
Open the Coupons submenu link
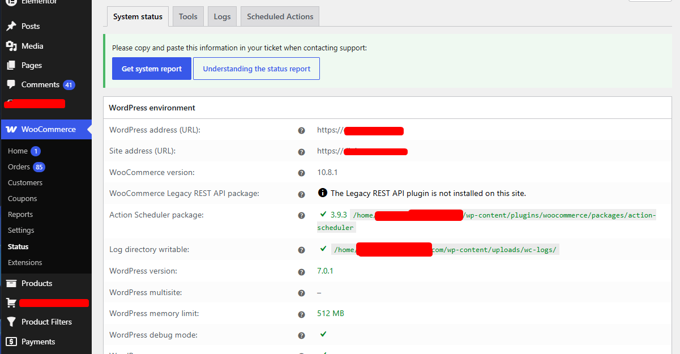pos(23,198)
